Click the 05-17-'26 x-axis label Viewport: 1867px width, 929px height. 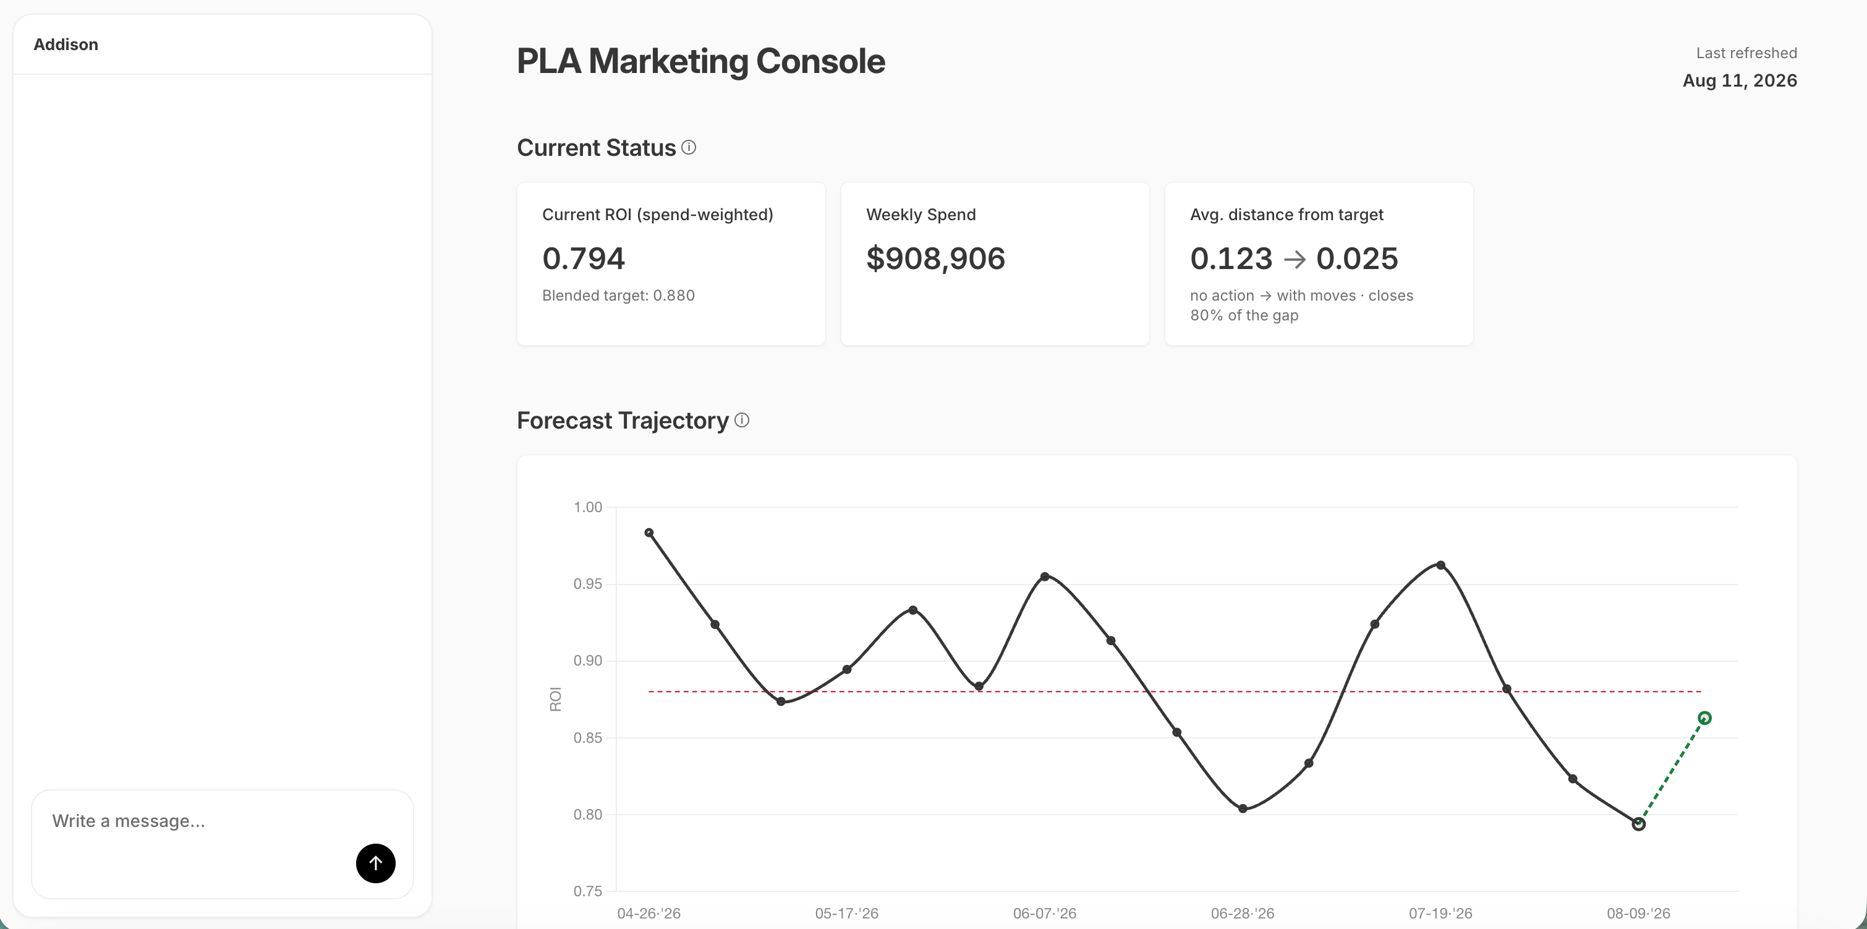click(x=846, y=913)
